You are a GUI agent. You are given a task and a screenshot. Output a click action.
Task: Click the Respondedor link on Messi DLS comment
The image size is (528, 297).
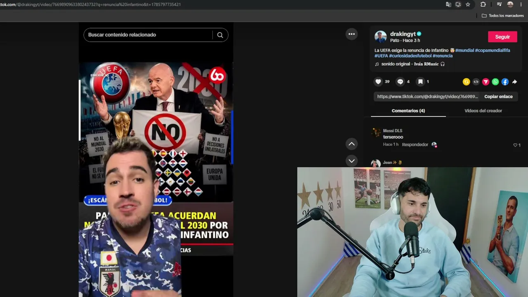click(415, 145)
